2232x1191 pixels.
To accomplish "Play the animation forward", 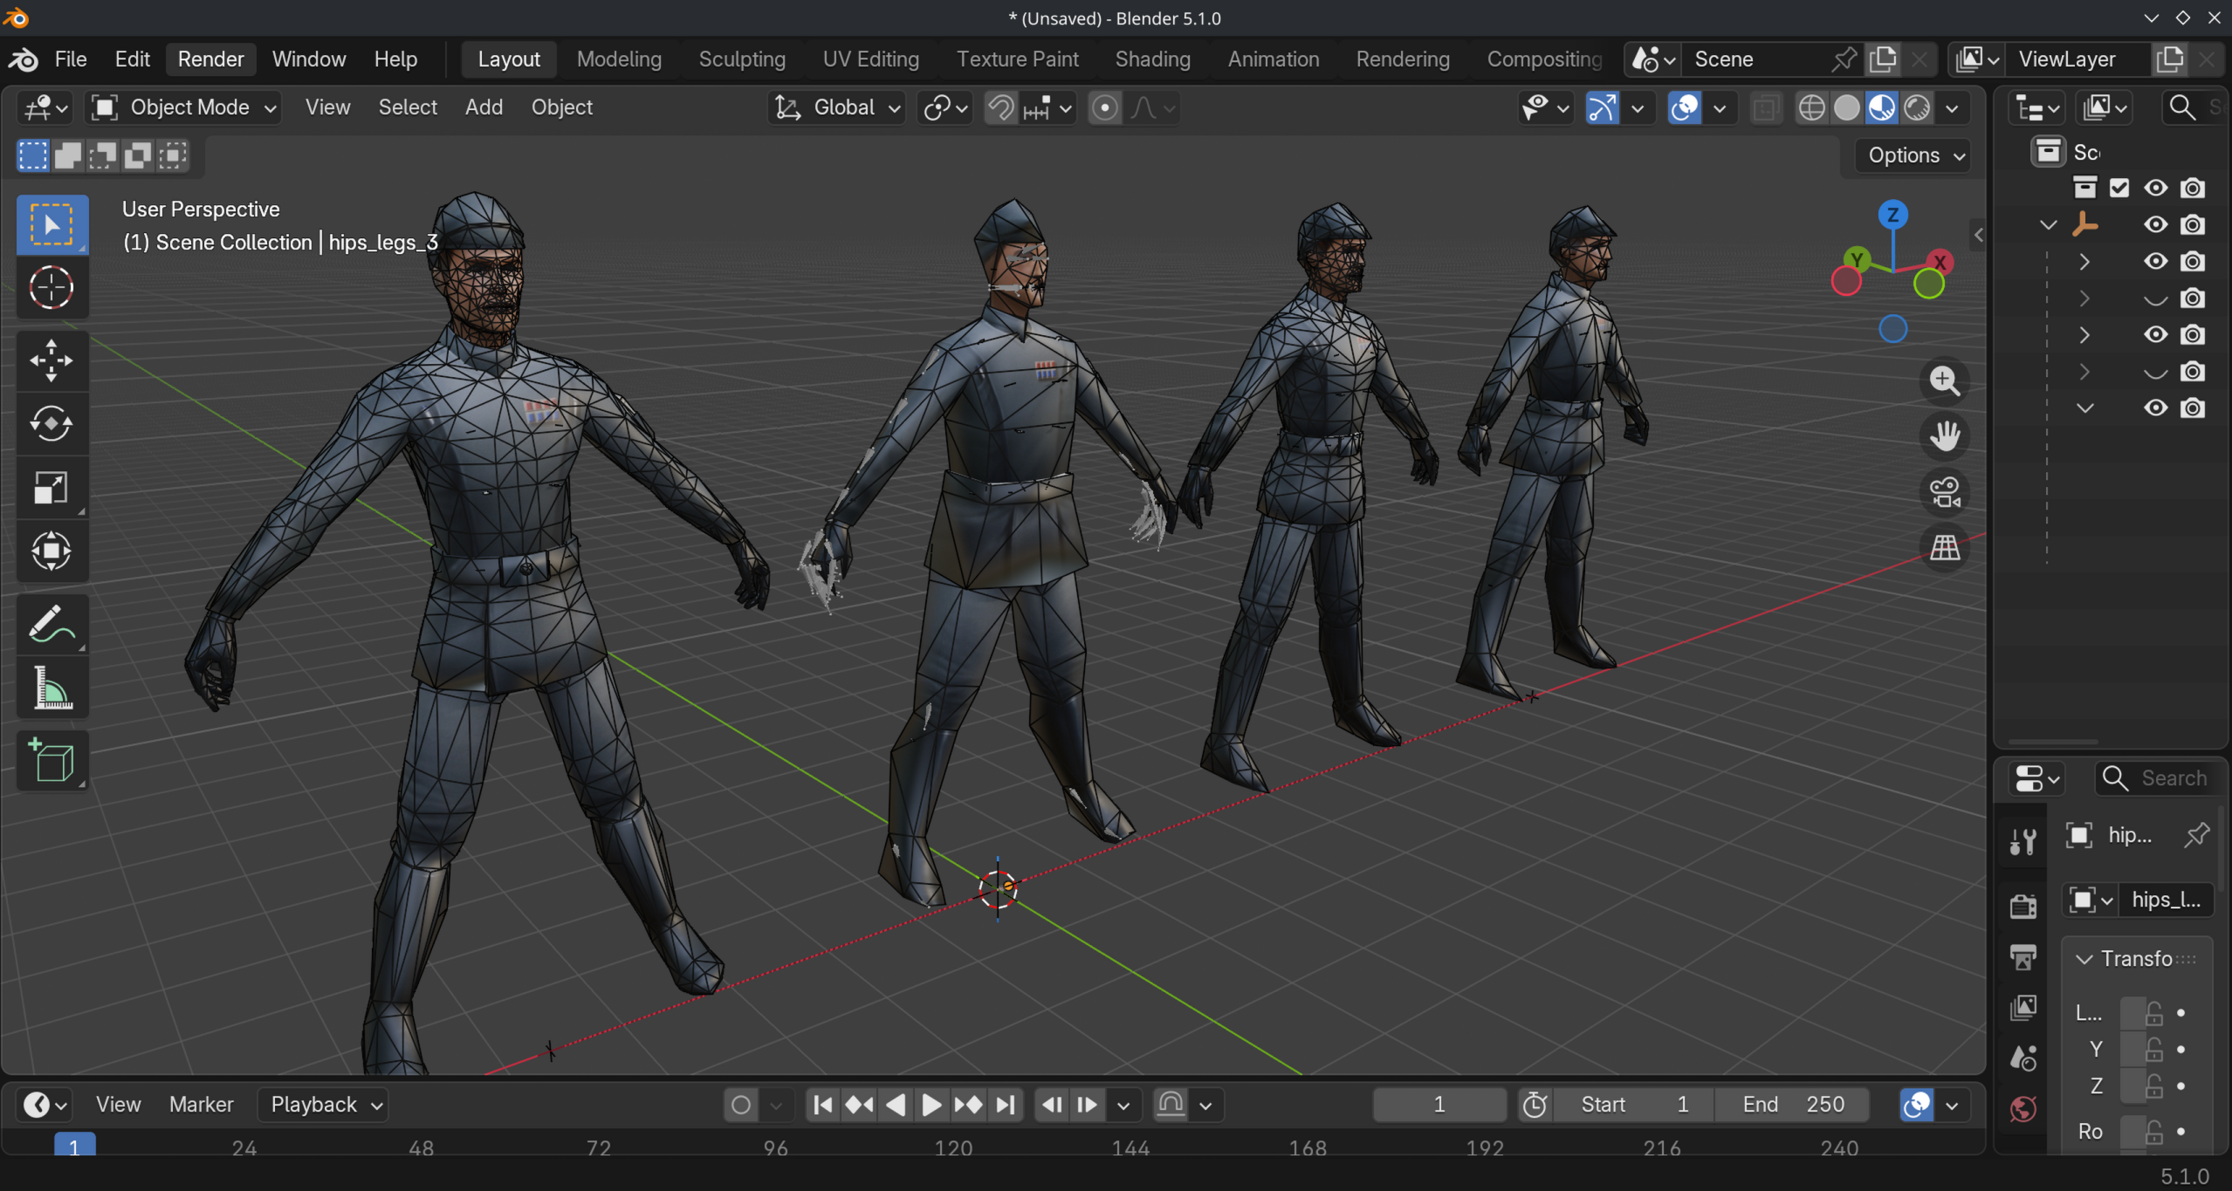I will 931,1105.
